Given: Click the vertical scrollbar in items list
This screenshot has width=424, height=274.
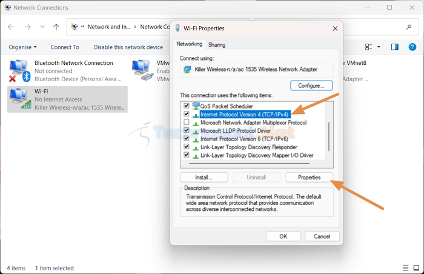Looking at the screenshot, I should coord(329,136).
